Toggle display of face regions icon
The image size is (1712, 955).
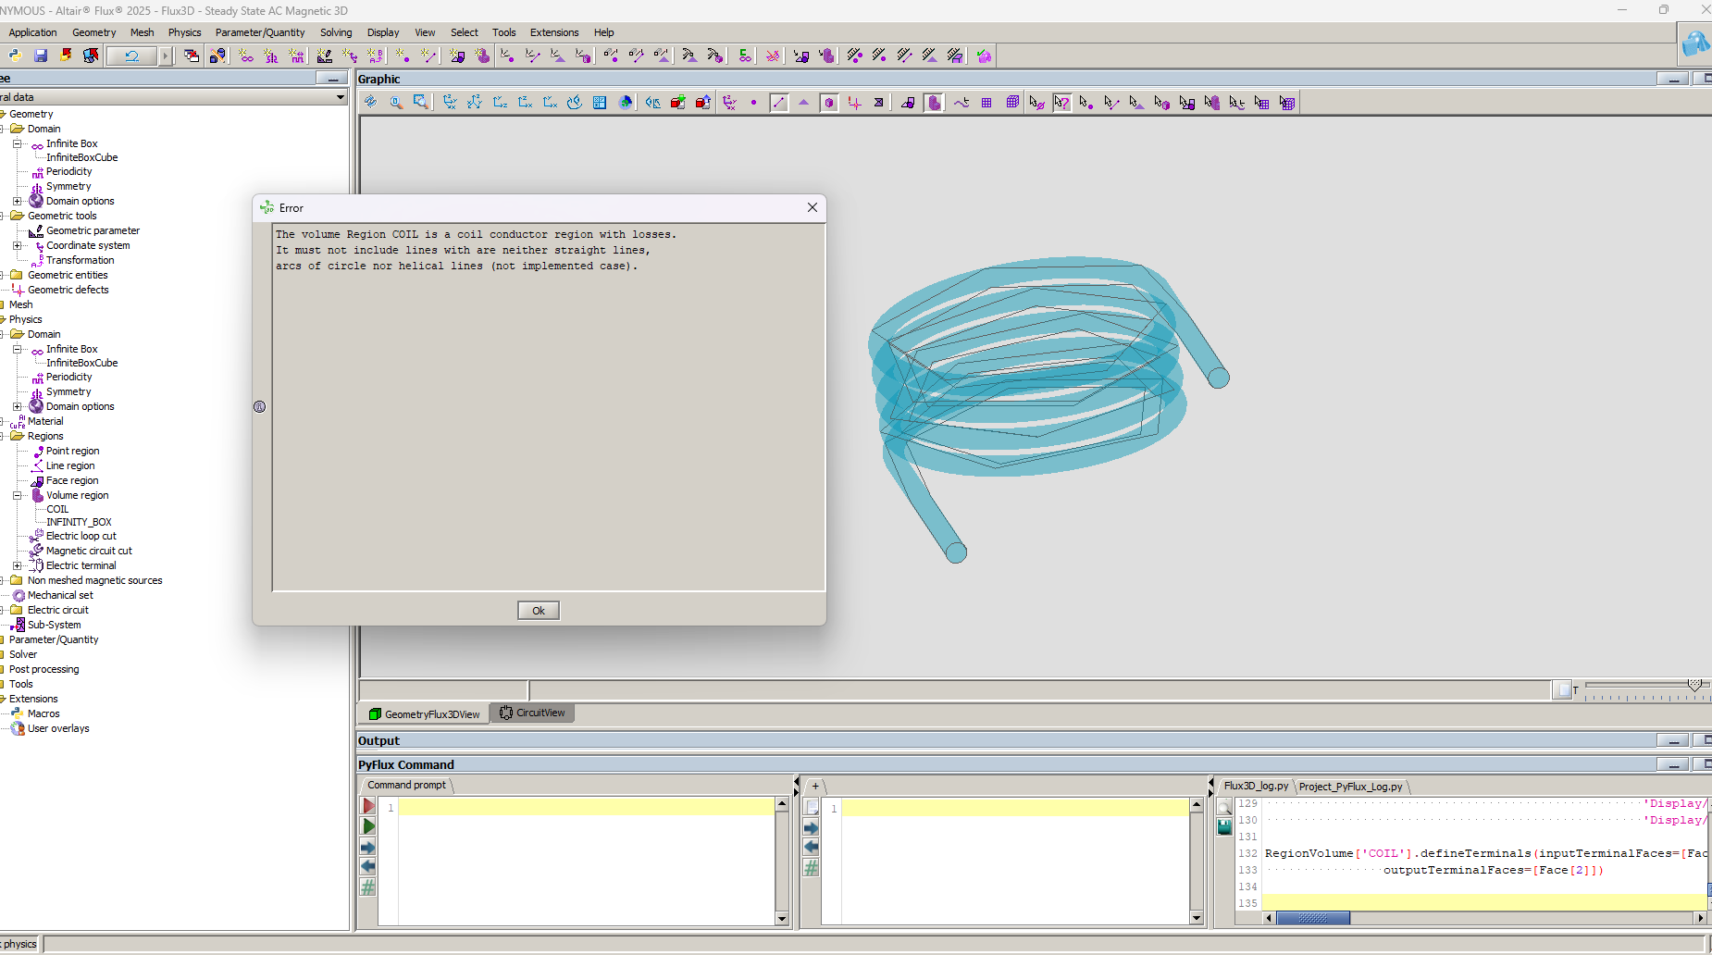pos(908,102)
